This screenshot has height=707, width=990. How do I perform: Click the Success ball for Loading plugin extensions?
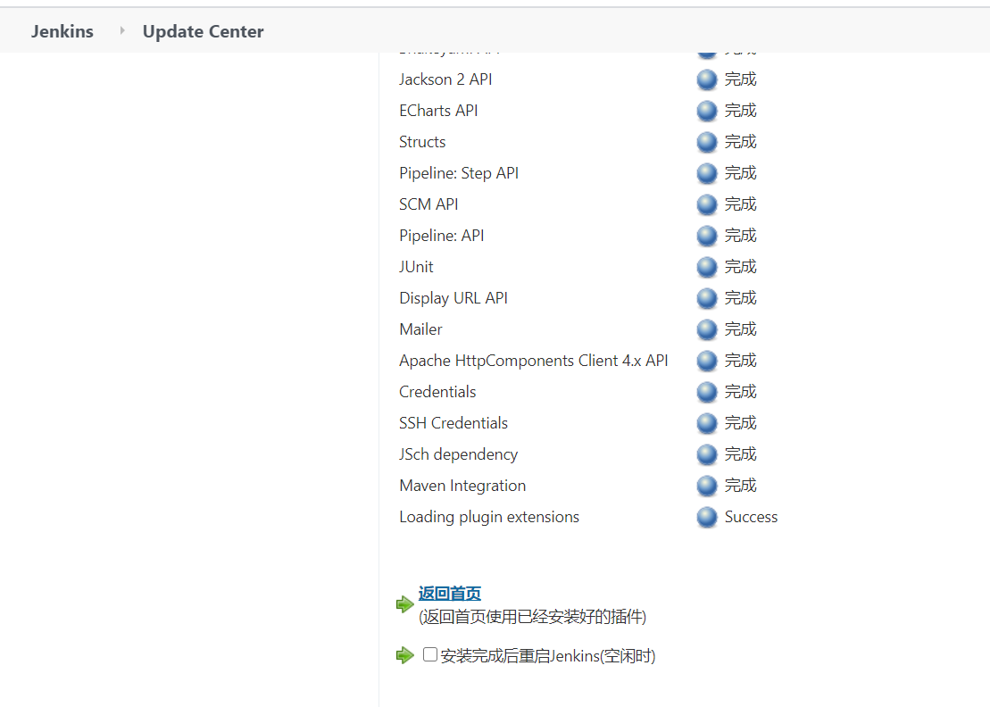706,517
